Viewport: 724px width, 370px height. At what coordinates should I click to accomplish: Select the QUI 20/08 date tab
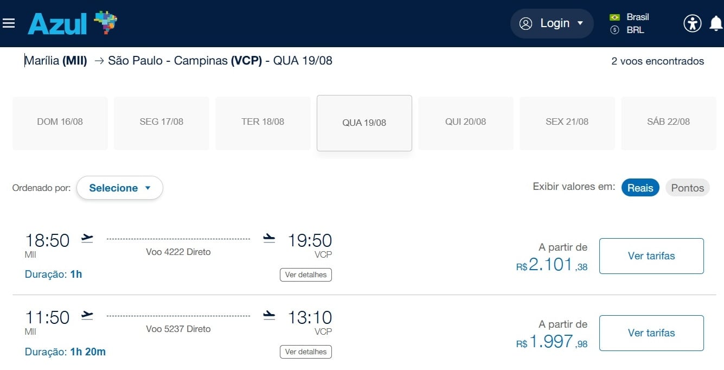pos(466,122)
